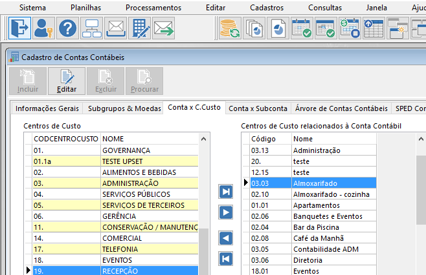Remove selected cost center left arrow

(x=226, y=238)
